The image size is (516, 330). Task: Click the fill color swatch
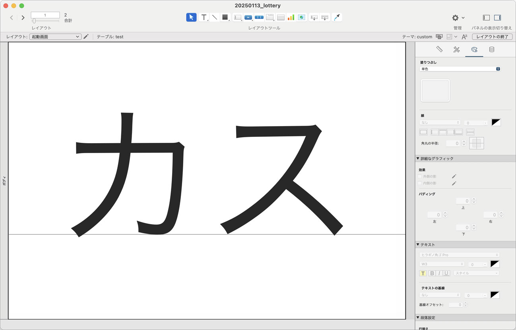pyautogui.click(x=435, y=90)
